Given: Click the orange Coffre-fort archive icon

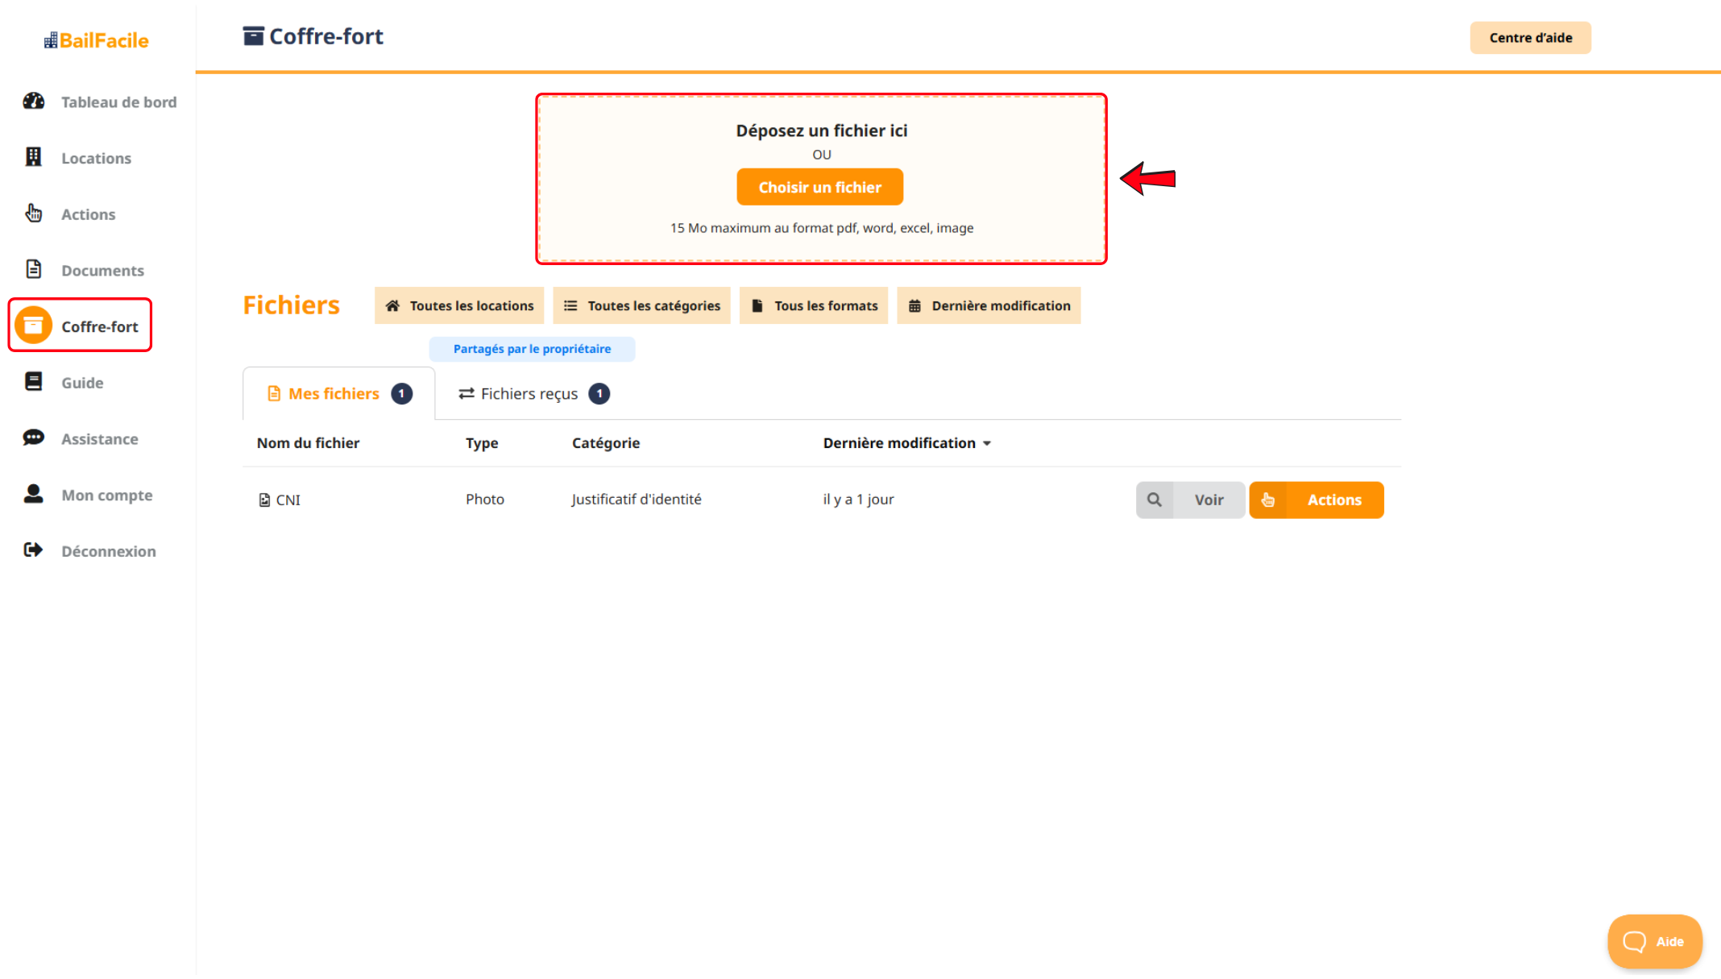Looking at the screenshot, I should coord(34,326).
